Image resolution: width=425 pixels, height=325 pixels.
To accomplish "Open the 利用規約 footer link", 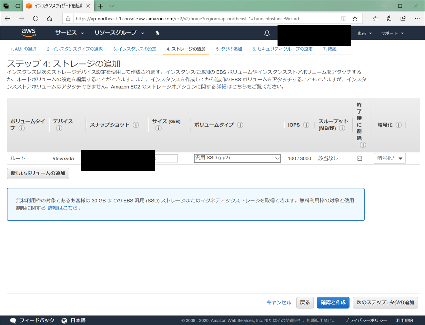I will [x=404, y=320].
